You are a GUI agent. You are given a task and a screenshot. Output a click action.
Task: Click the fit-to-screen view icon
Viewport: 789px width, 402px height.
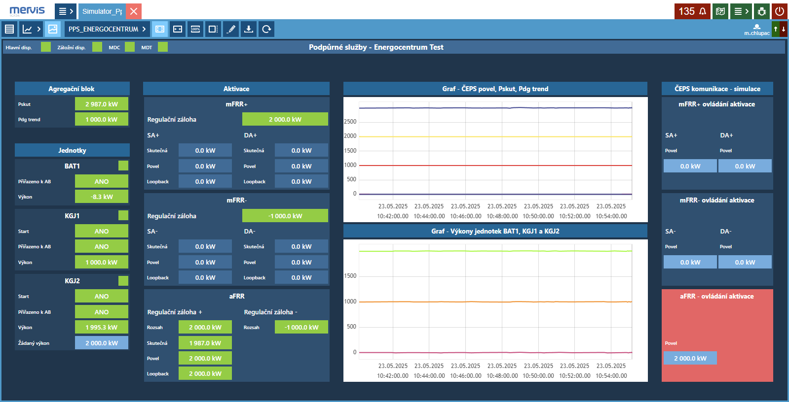[x=160, y=29]
